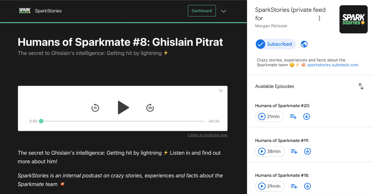The image size is (373, 194).
Task: Click the Morgan Pelissier author name
Action: coord(271,26)
